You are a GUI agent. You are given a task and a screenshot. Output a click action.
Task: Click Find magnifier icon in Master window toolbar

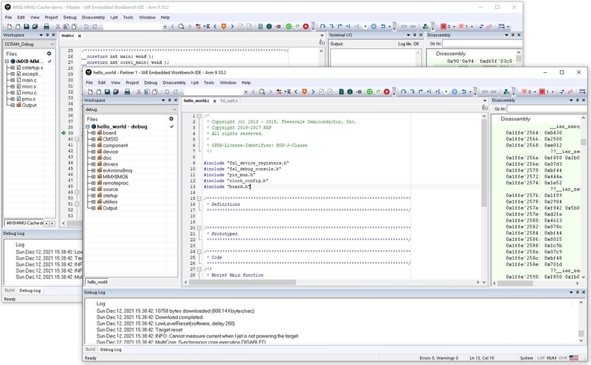tap(181, 27)
